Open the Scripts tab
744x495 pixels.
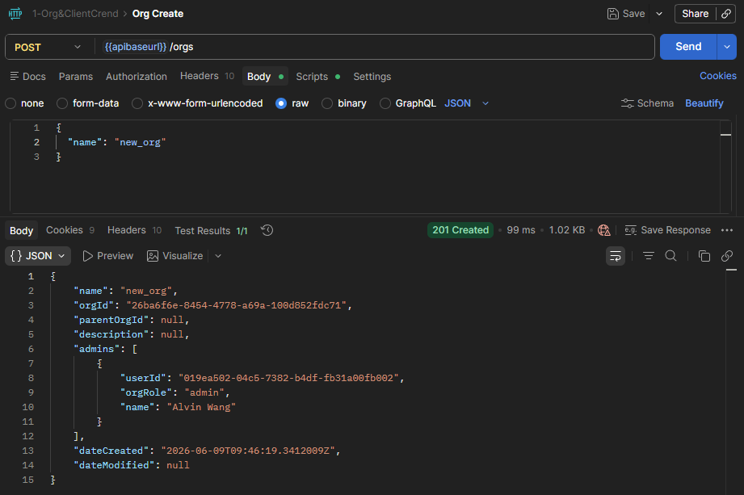tap(318, 77)
